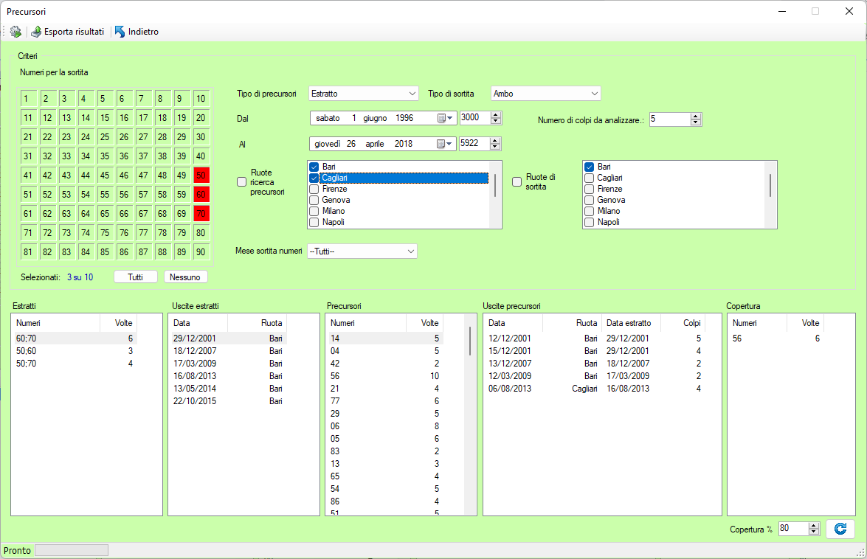
Task: Go back with the Indietro button
Action: coord(137,32)
